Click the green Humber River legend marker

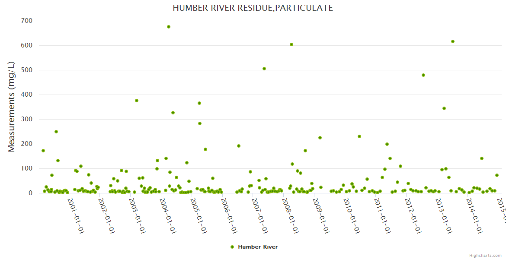pyautogui.click(x=232, y=247)
